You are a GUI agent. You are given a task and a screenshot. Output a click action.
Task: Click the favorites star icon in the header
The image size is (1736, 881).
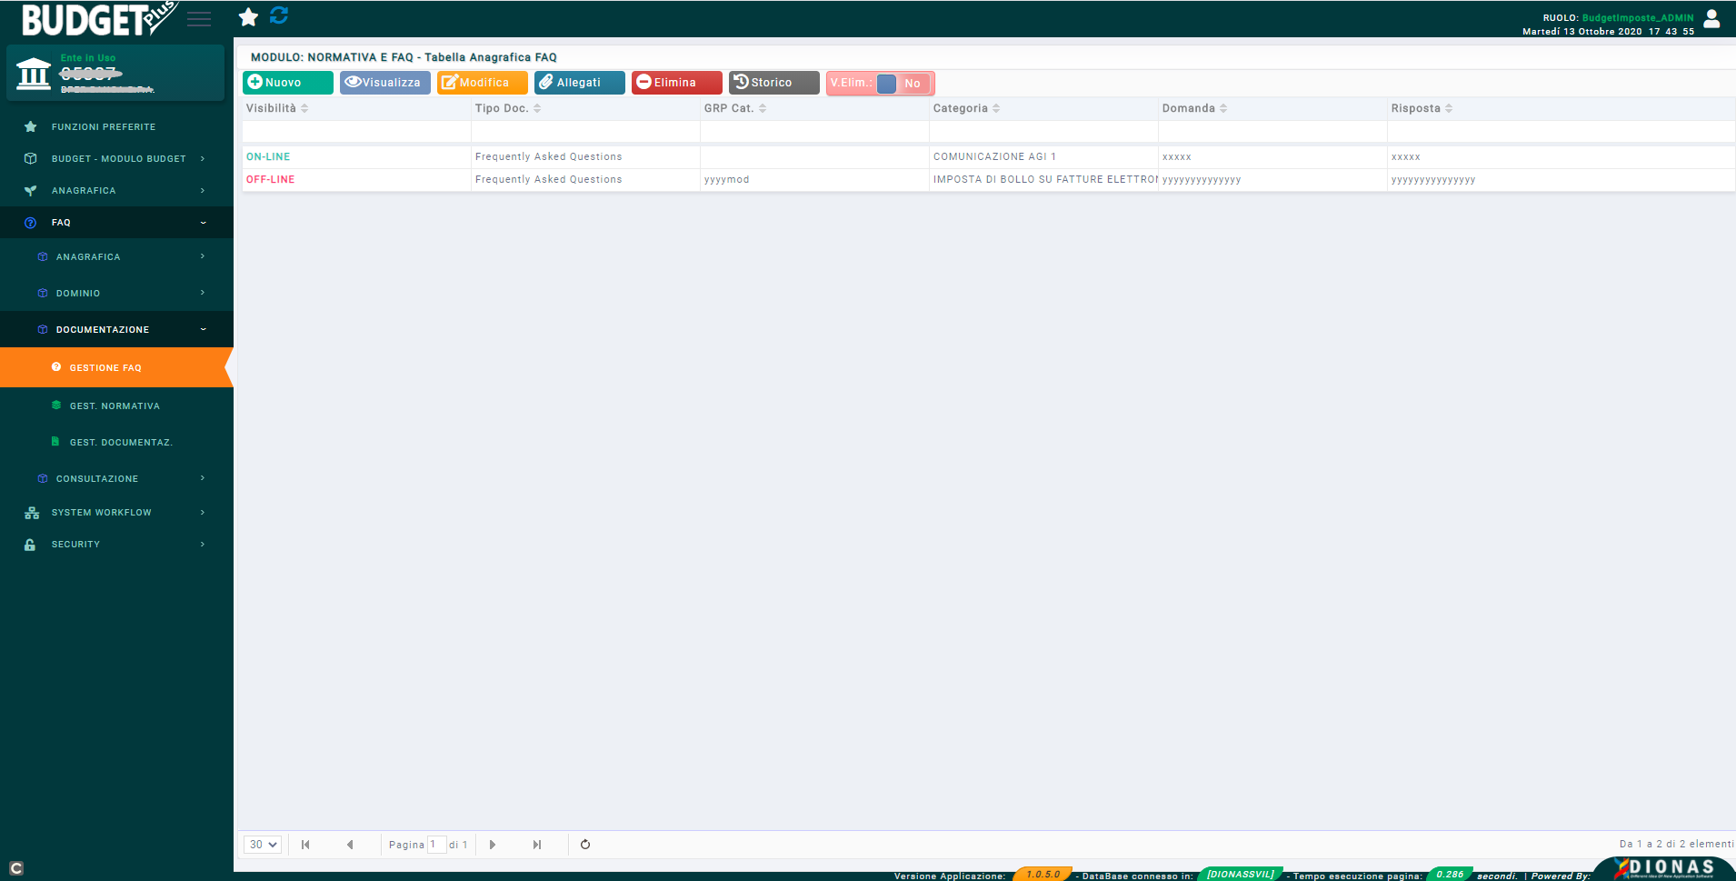[248, 17]
